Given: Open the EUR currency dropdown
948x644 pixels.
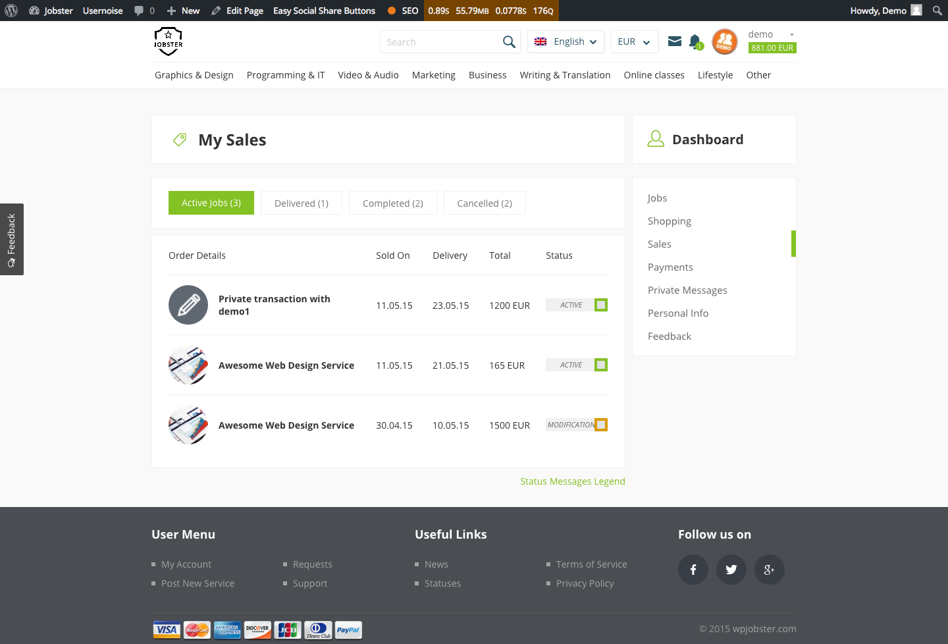Looking at the screenshot, I should click(634, 41).
